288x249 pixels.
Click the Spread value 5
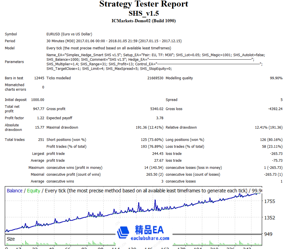click(281, 100)
